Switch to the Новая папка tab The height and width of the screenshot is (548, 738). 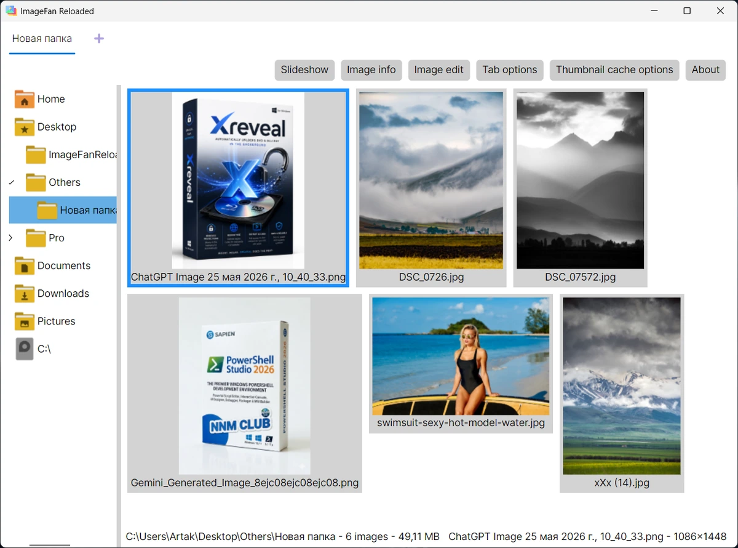pyautogui.click(x=42, y=38)
